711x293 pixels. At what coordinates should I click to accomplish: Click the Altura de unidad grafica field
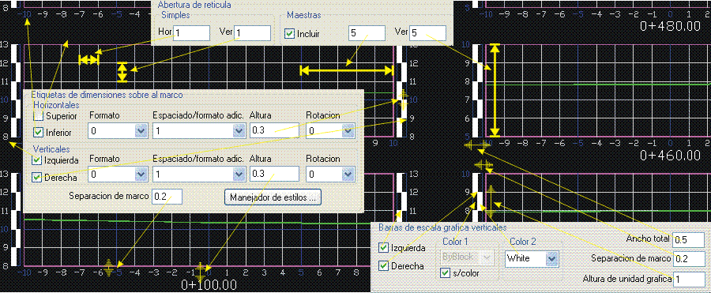coord(689,279)
